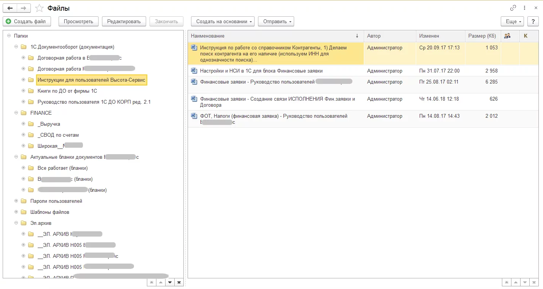This screenshot has height=289, width=543.
Task: Click the folder icon next to Пароли пользователей
Action: [x=24, y=201]
